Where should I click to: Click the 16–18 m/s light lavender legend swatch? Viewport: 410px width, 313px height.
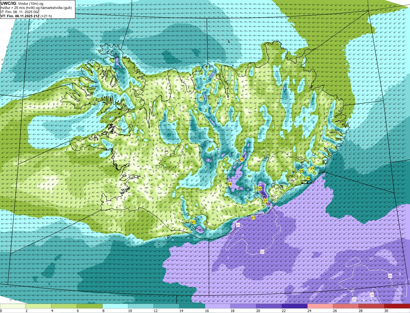click(218, 306)
